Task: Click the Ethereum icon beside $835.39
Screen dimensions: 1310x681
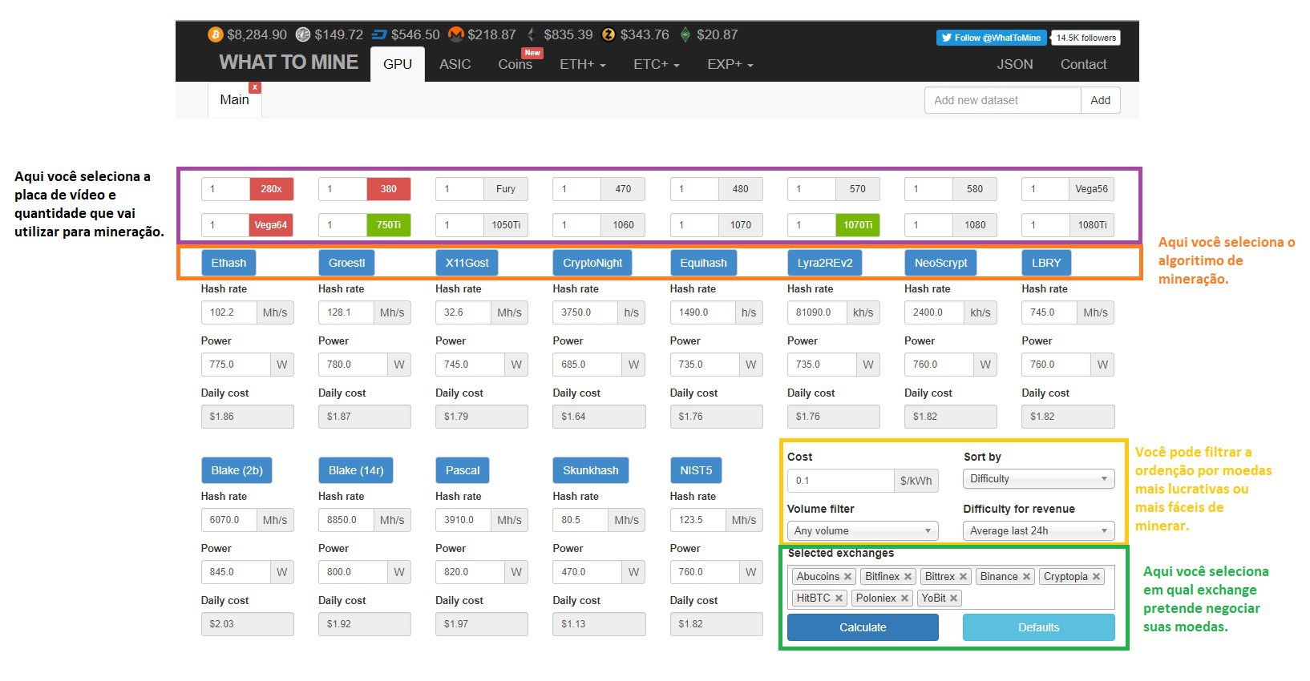Action: (x=531, y=34)
